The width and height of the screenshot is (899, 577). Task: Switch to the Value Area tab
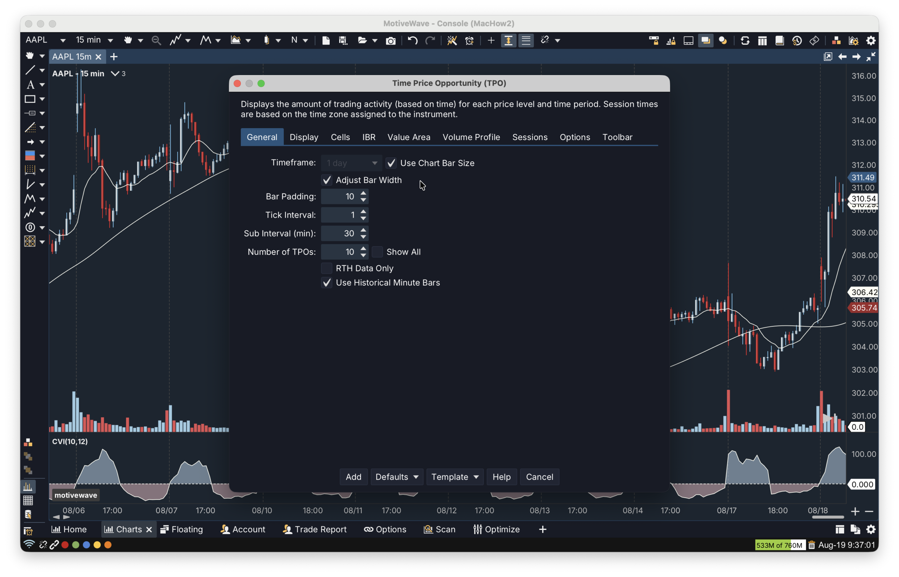pyautogui.click(x=409, y=137)
